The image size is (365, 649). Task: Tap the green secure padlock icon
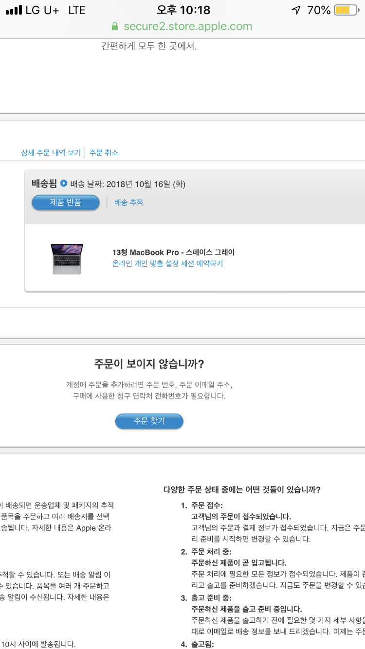point(115,26)
